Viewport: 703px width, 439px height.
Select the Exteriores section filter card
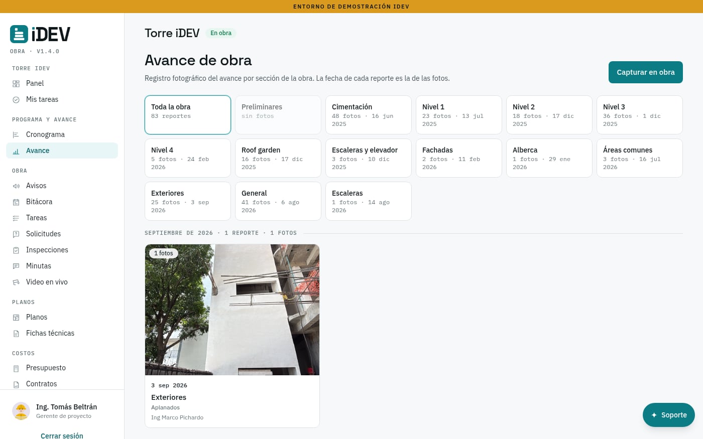pyautogui.click(x=188, y=201)
